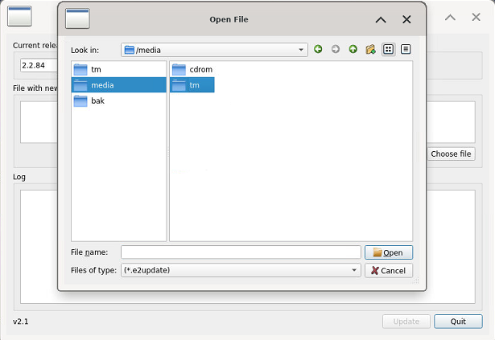Select the tm folder in file list
Viewport: 495px width, 340px height.
click(x=192, y=85)
